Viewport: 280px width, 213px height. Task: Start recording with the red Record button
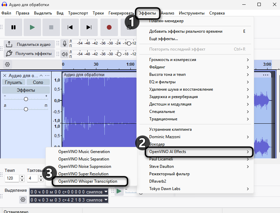(109, 27)
